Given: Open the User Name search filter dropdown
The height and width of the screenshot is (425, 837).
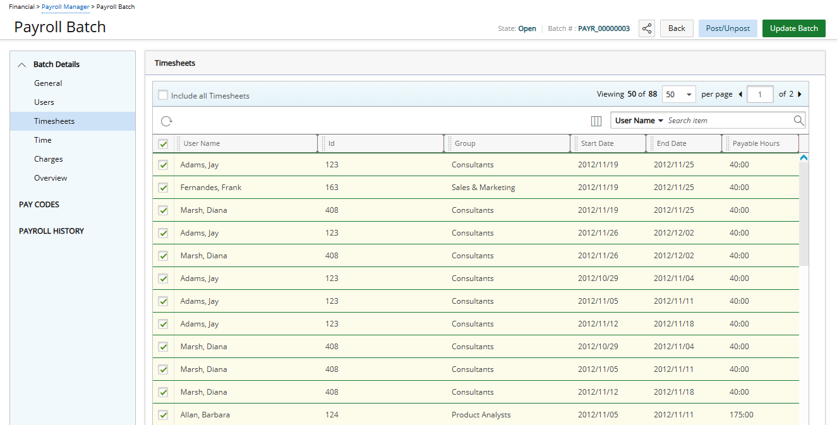Looking at the screenshot, I should tap(639, 121).
